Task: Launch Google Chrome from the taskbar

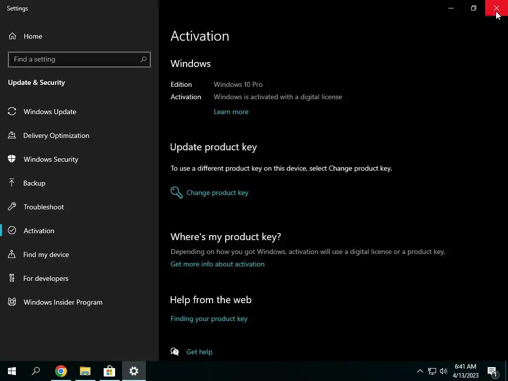Action: coord(61,371)
